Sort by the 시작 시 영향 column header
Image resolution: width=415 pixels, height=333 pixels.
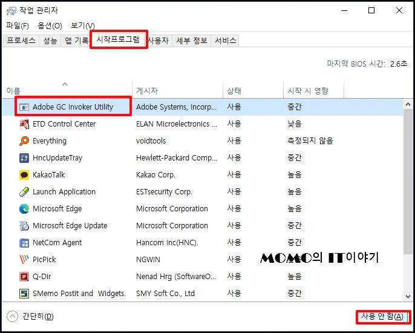point(313,91)
